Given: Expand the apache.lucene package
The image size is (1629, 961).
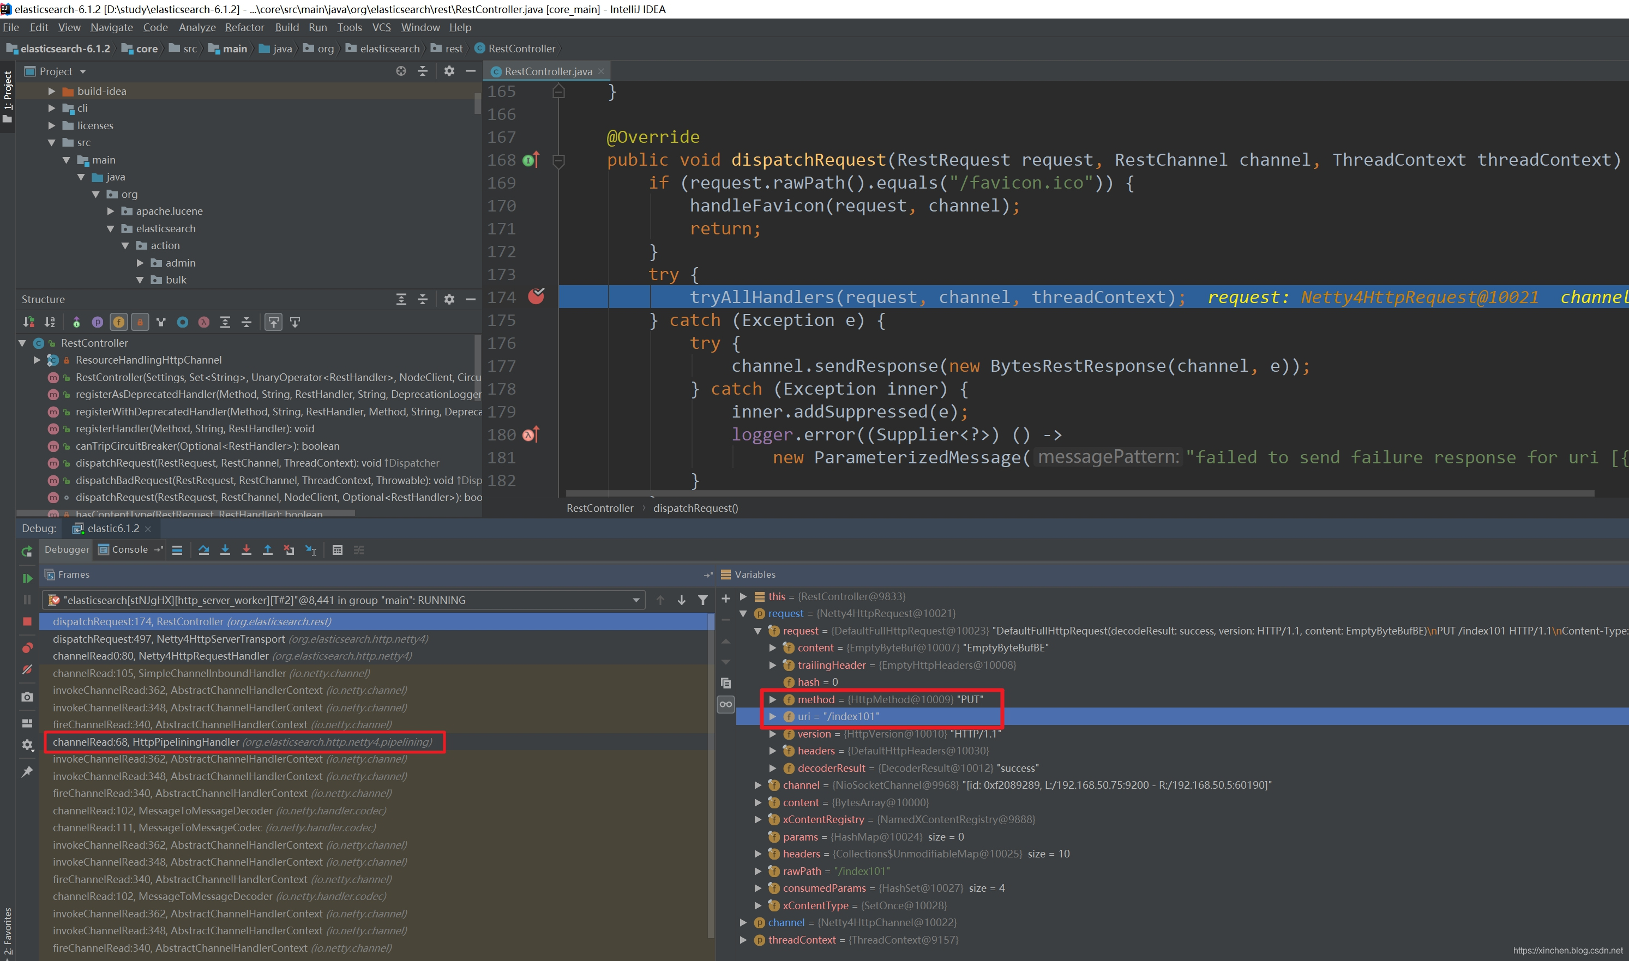Looking at the screenshot, I should coord(111,211).
